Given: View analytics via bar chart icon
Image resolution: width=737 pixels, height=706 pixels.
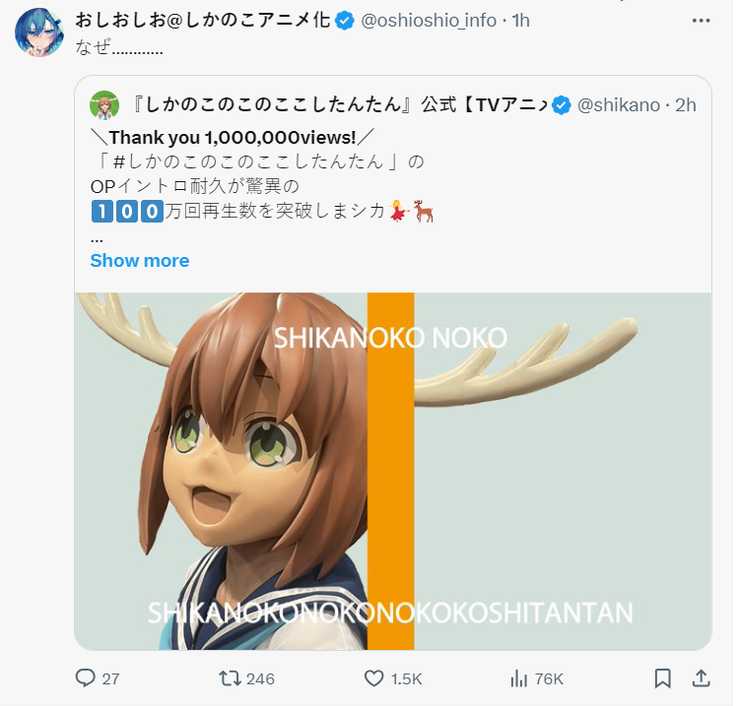Looking at the screenshot, I should (519, 678).
